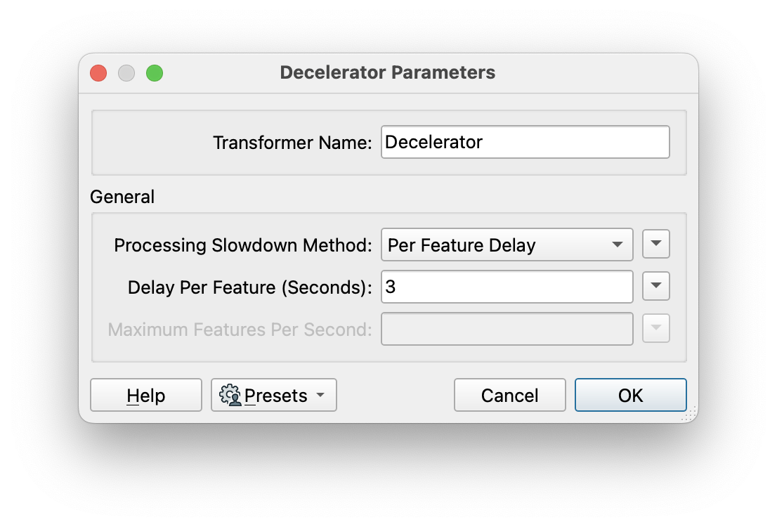
Task: Click the Decelerator Parameters title bar text
Action: pos(388,72)
